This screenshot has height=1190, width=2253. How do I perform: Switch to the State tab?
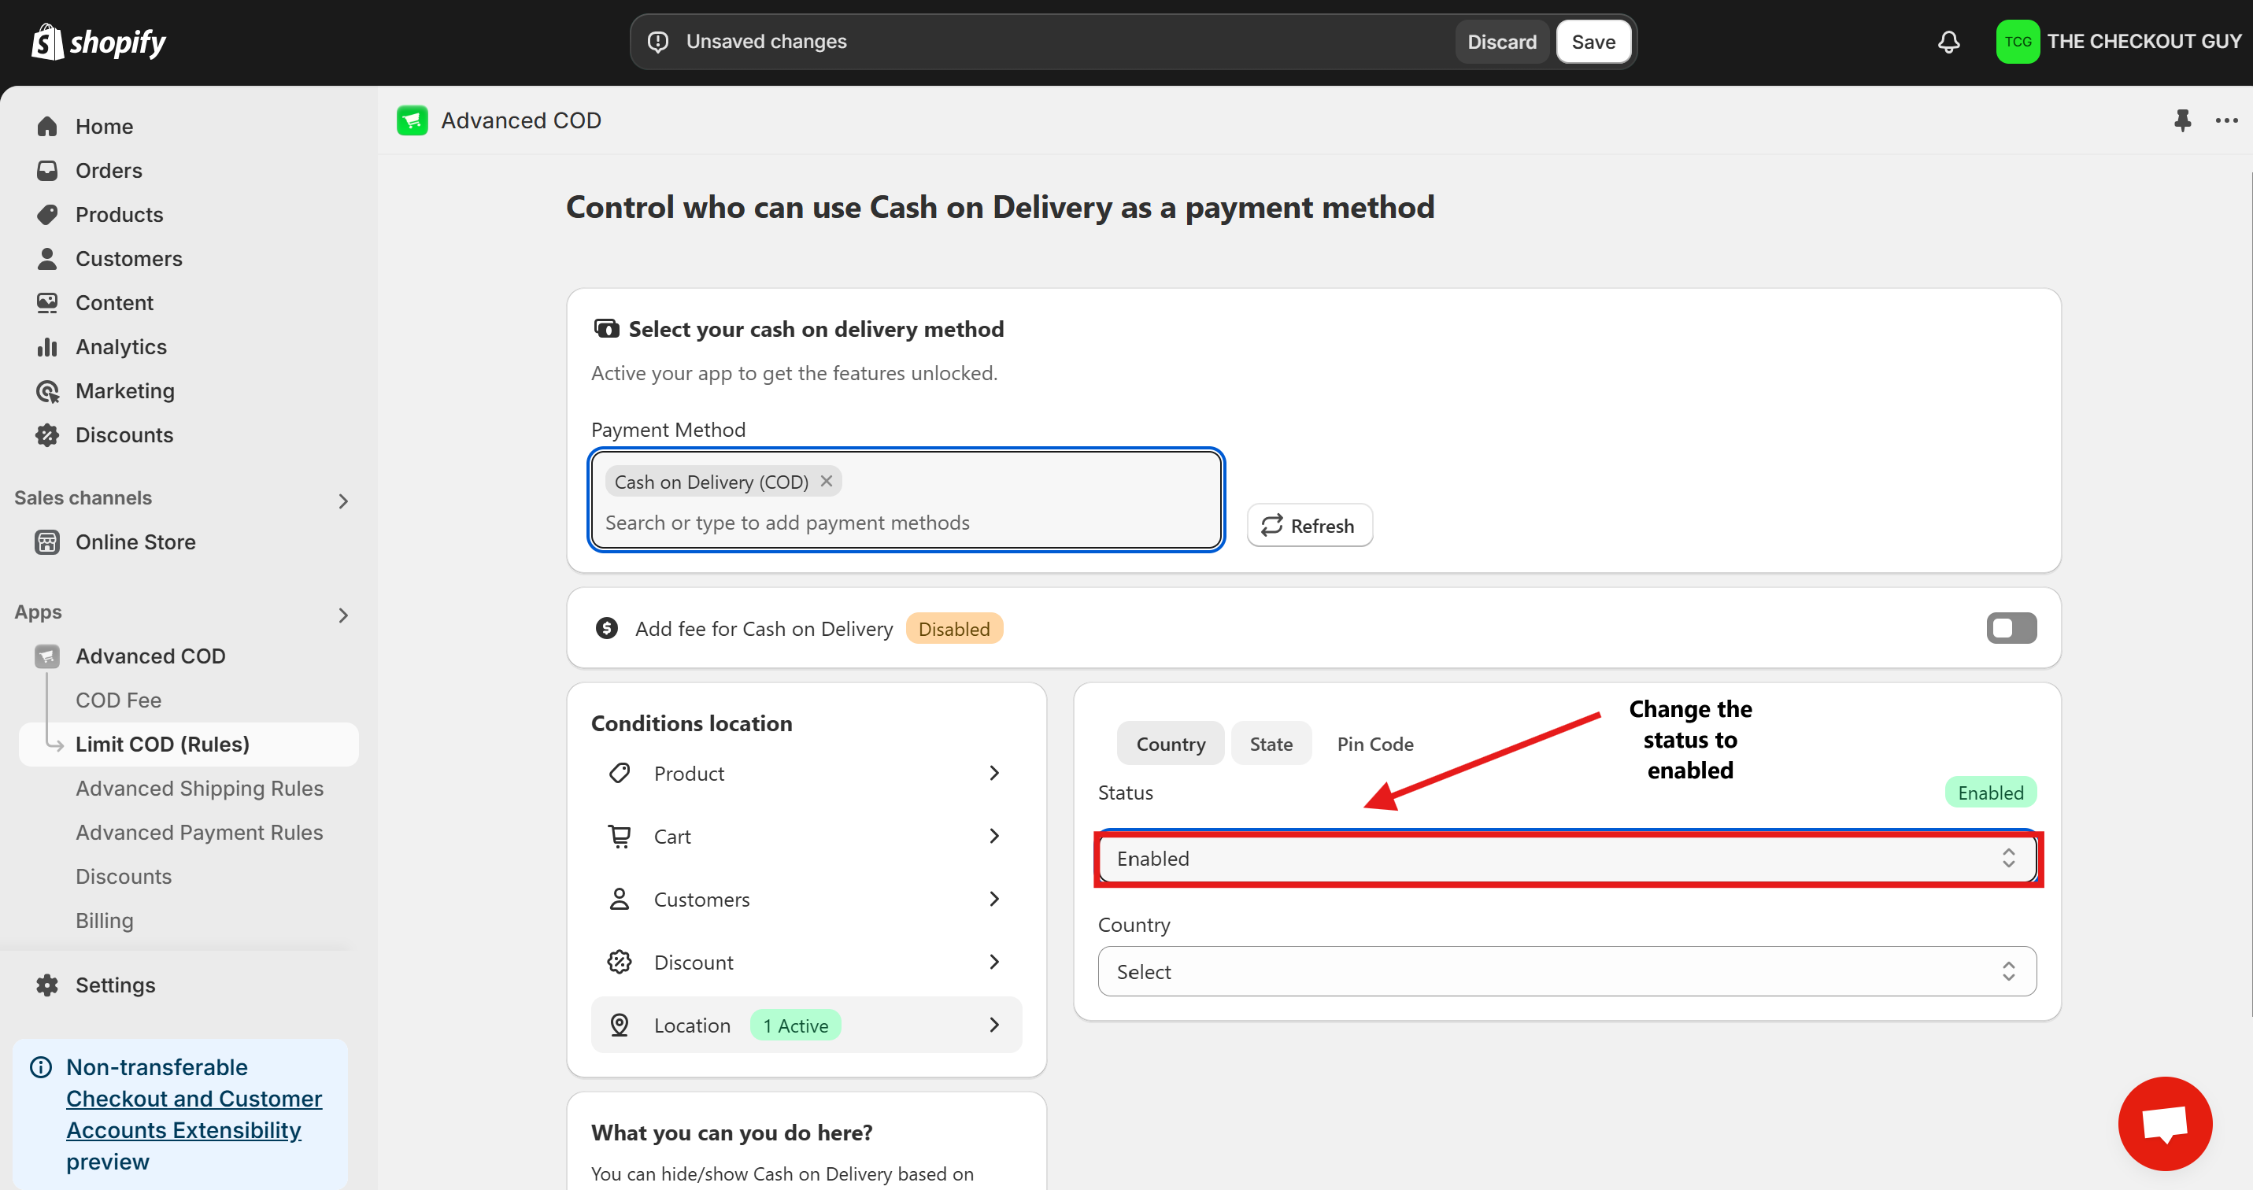[1270, 743]
